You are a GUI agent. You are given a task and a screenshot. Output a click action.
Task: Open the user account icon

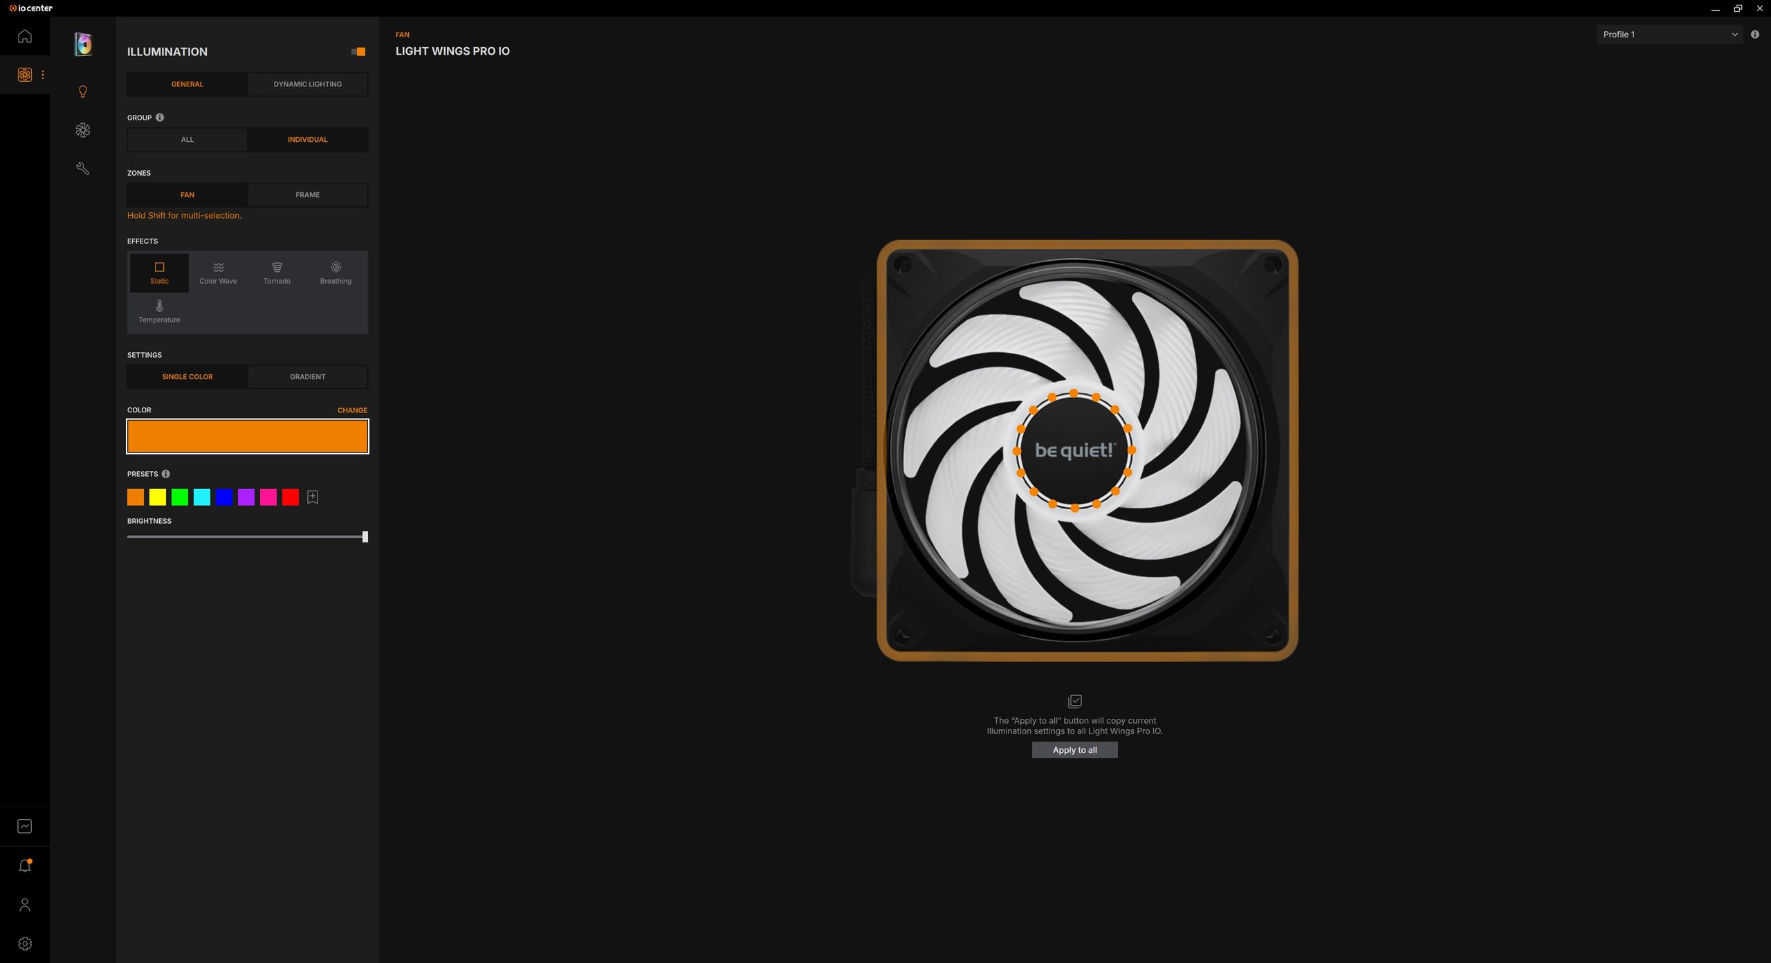pos(25,905)
